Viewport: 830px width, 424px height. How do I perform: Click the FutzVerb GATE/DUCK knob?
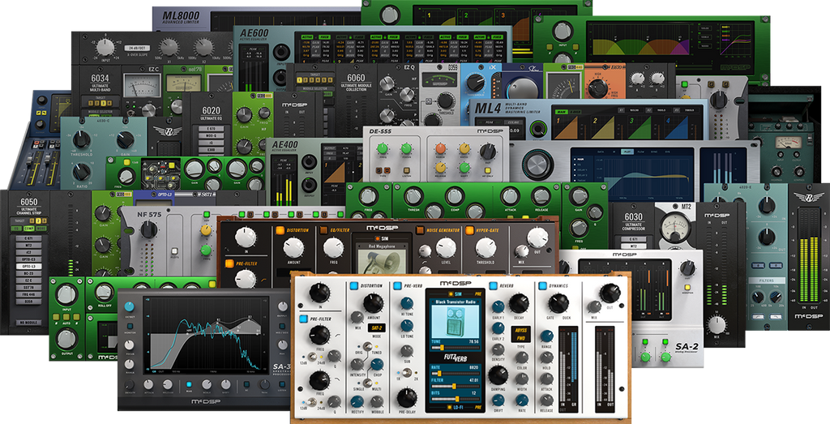point(558,303)
